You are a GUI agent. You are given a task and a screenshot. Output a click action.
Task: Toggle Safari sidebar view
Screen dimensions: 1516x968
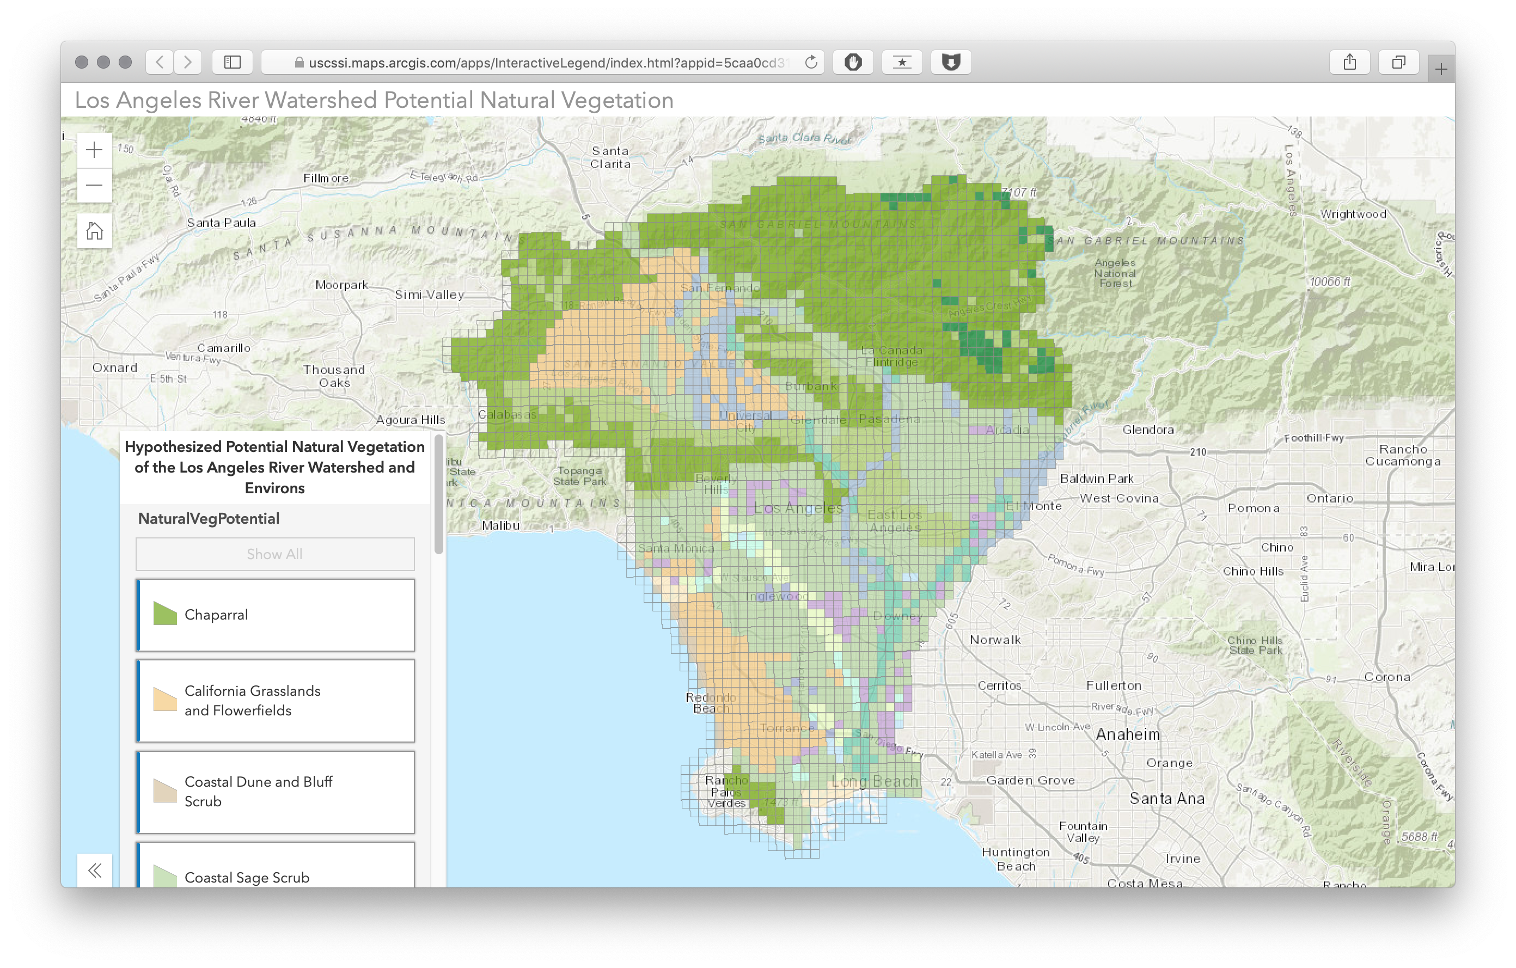click(x=233, y=62)
